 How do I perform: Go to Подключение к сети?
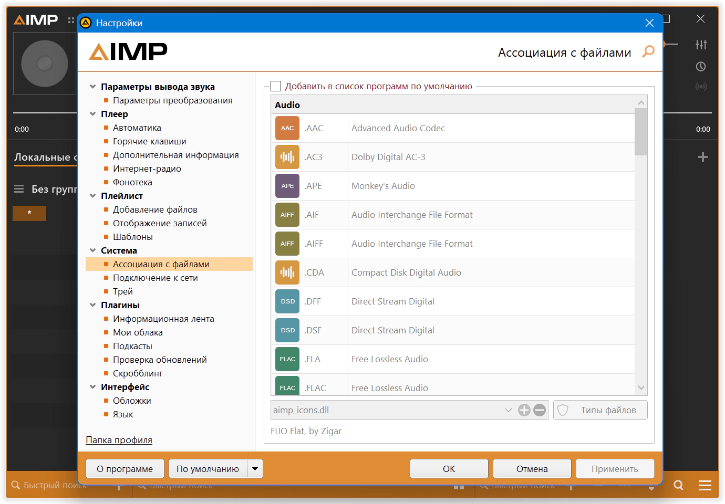156,278
